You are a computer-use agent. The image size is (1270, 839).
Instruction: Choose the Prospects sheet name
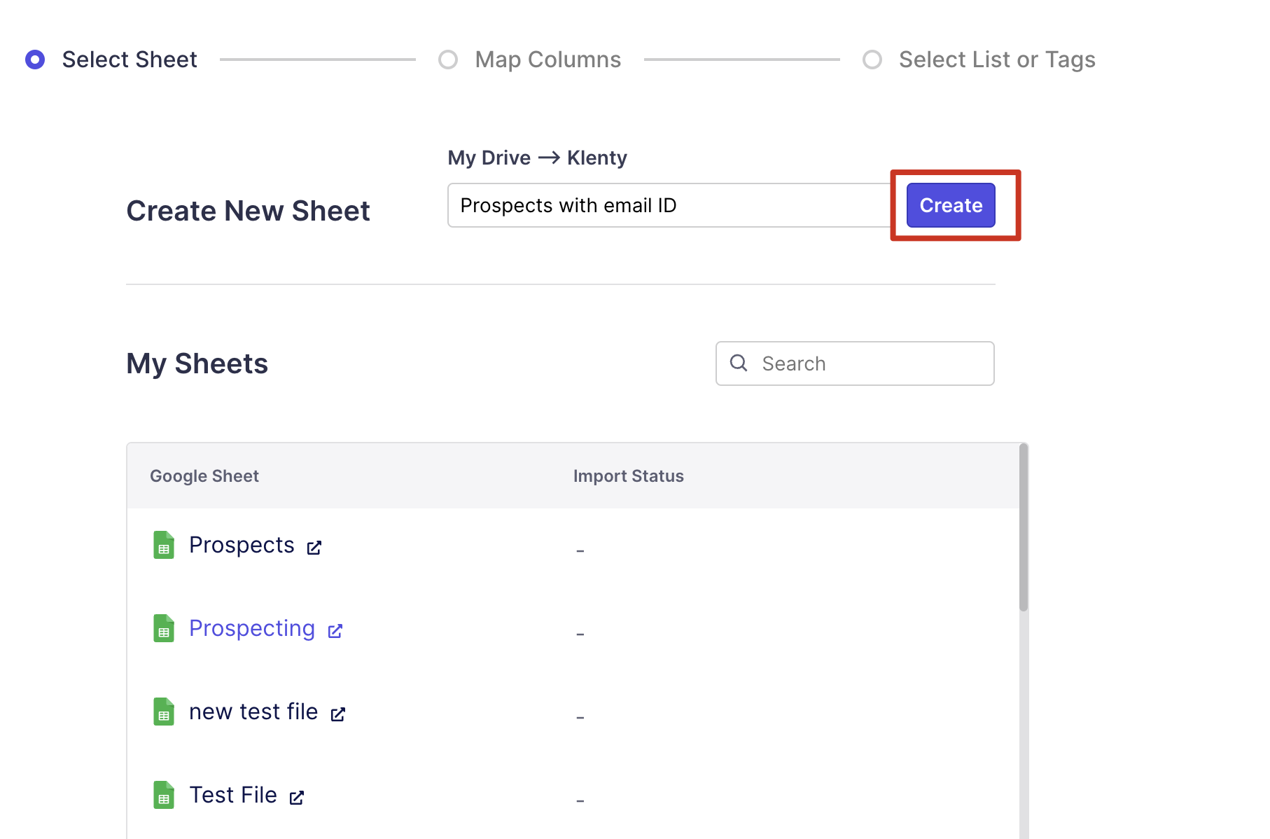pos(242,545)
